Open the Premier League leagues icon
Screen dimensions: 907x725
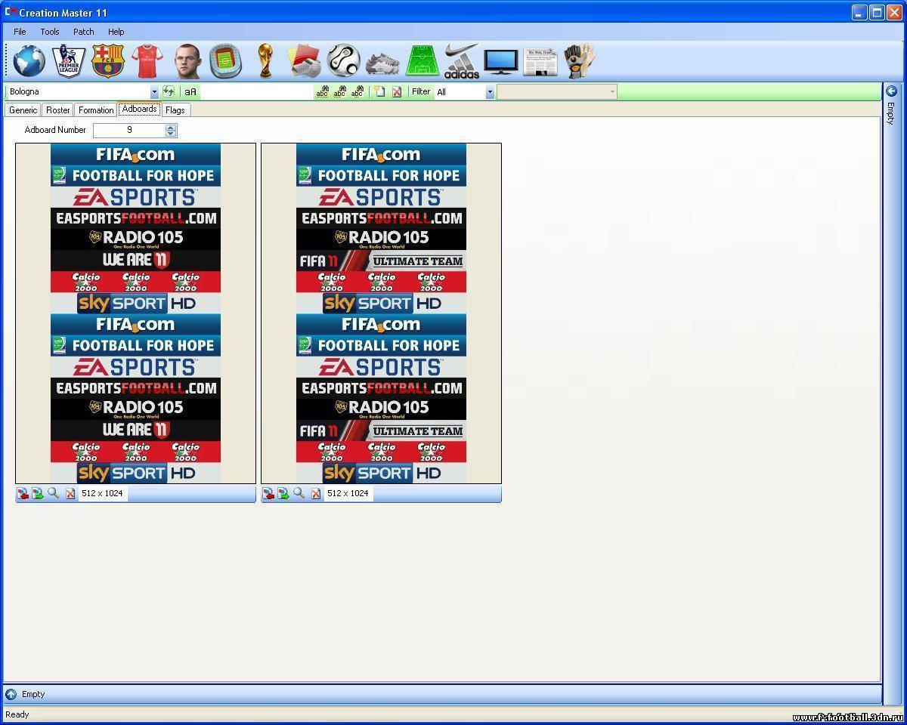point(69,60)
